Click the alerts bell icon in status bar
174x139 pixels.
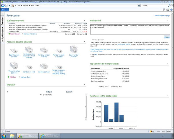[151, 131]
